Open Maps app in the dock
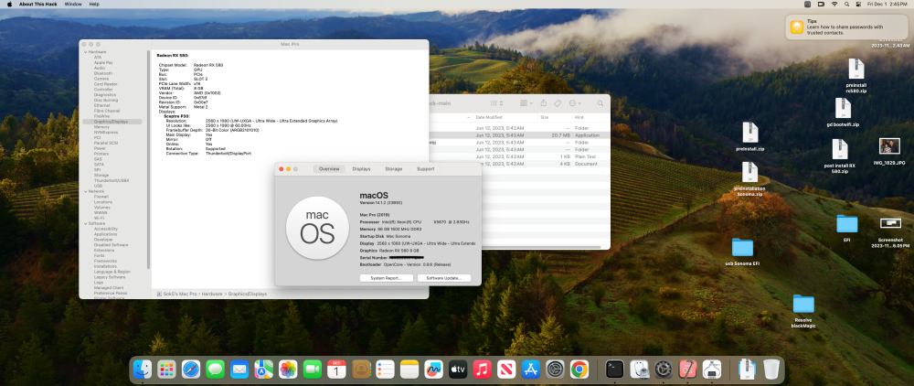Screen dimensions: 914x386 pyautogui.click(x=263, y=370)
